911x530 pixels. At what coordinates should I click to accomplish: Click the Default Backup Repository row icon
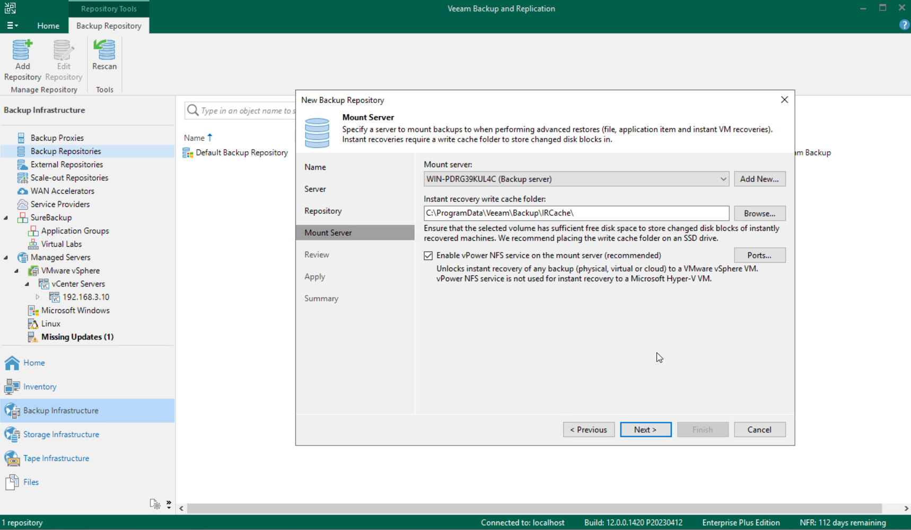pos(188,153)
